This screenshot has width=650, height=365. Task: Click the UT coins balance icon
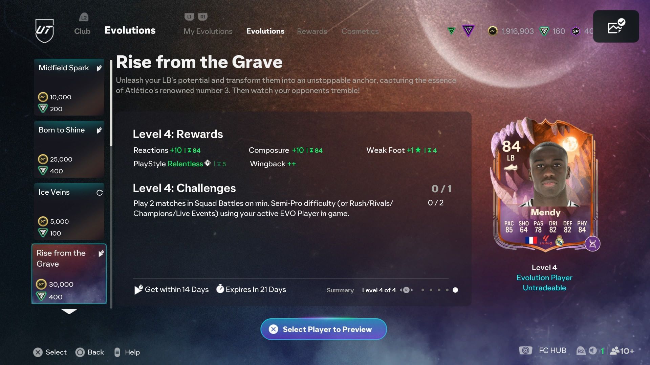493,31
